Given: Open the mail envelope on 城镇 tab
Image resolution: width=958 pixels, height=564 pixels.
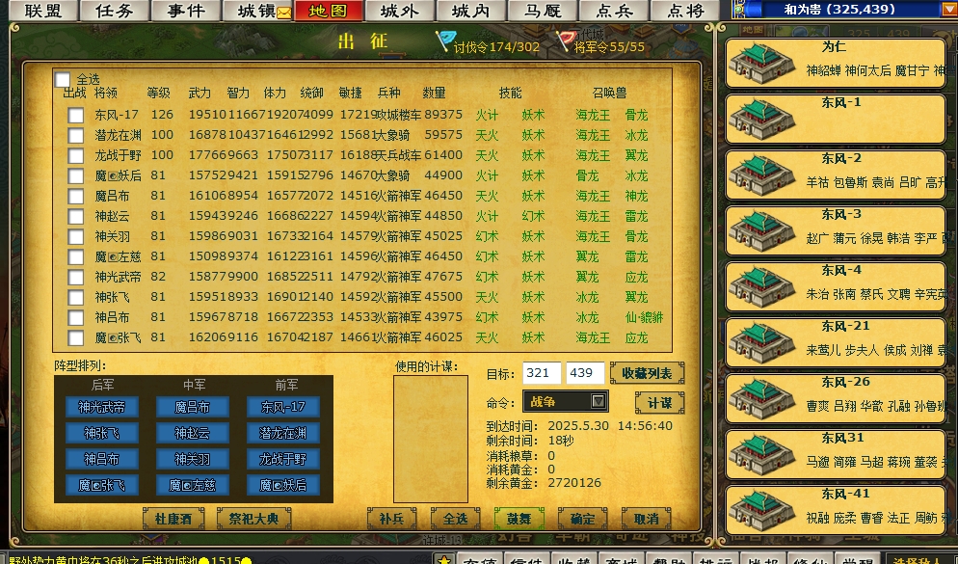Looking at the screenshot, I should tap(284, 13).
